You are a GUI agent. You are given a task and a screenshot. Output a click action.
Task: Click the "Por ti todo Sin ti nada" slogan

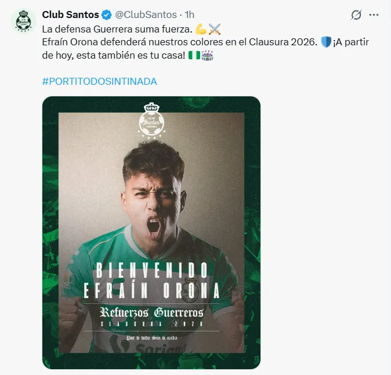(x=151, y=337)
